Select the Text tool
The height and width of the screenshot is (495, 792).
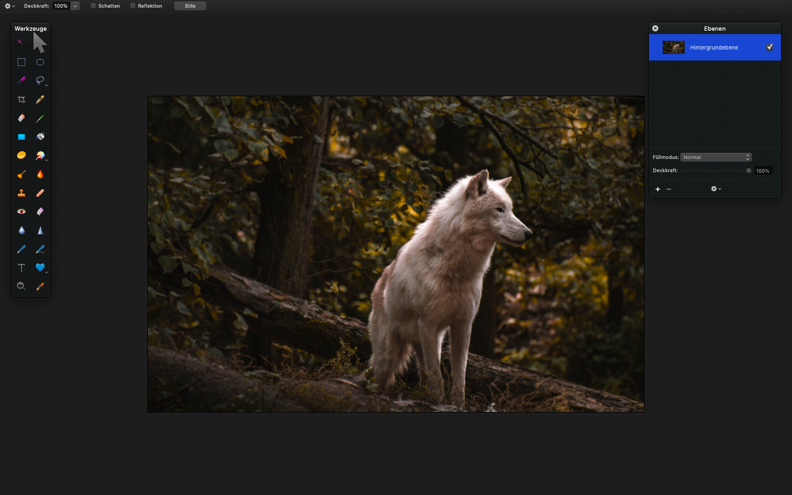coord(21,268)
